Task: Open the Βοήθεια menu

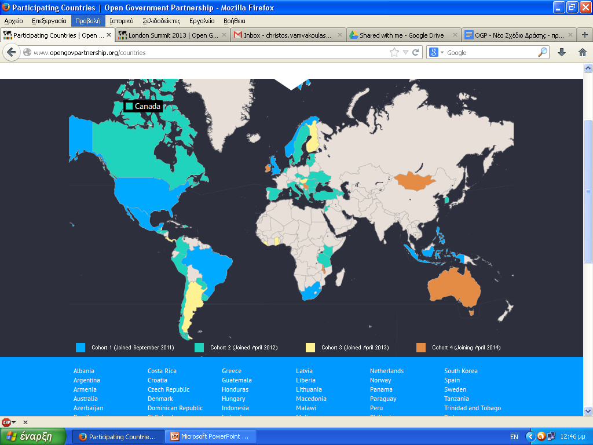Action: click(x=235, y=21)
